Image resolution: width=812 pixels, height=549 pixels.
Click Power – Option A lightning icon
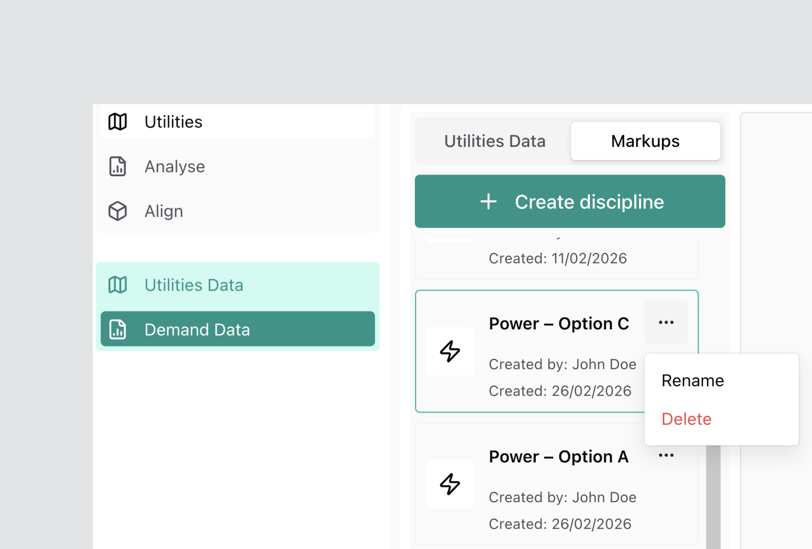point(450,484)
